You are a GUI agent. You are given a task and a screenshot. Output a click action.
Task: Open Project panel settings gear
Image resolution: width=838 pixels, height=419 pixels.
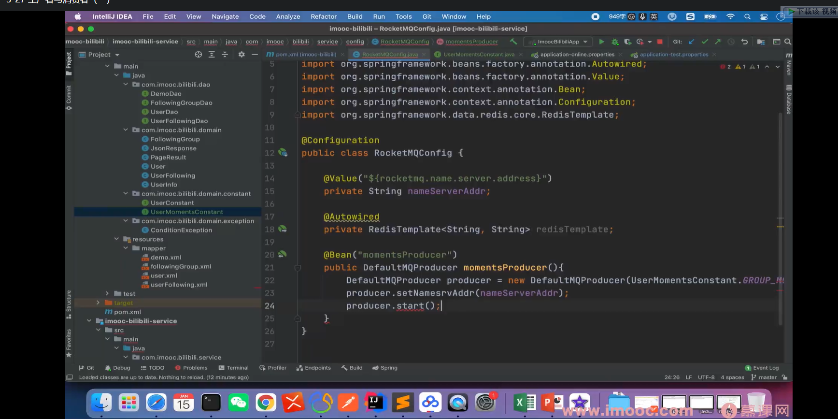click(241, 55)
